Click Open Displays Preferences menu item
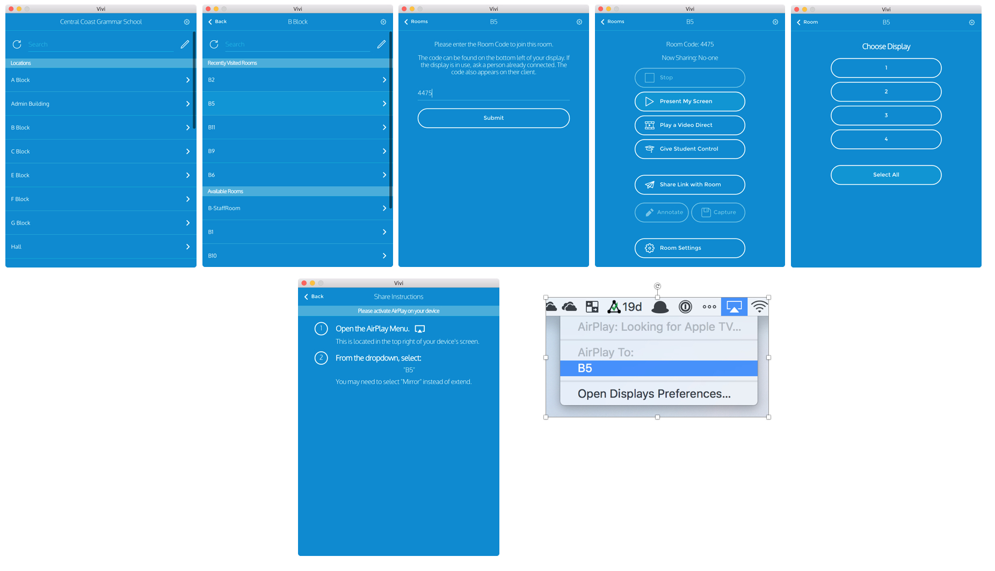Screen dimensions: 995x571 659,394
